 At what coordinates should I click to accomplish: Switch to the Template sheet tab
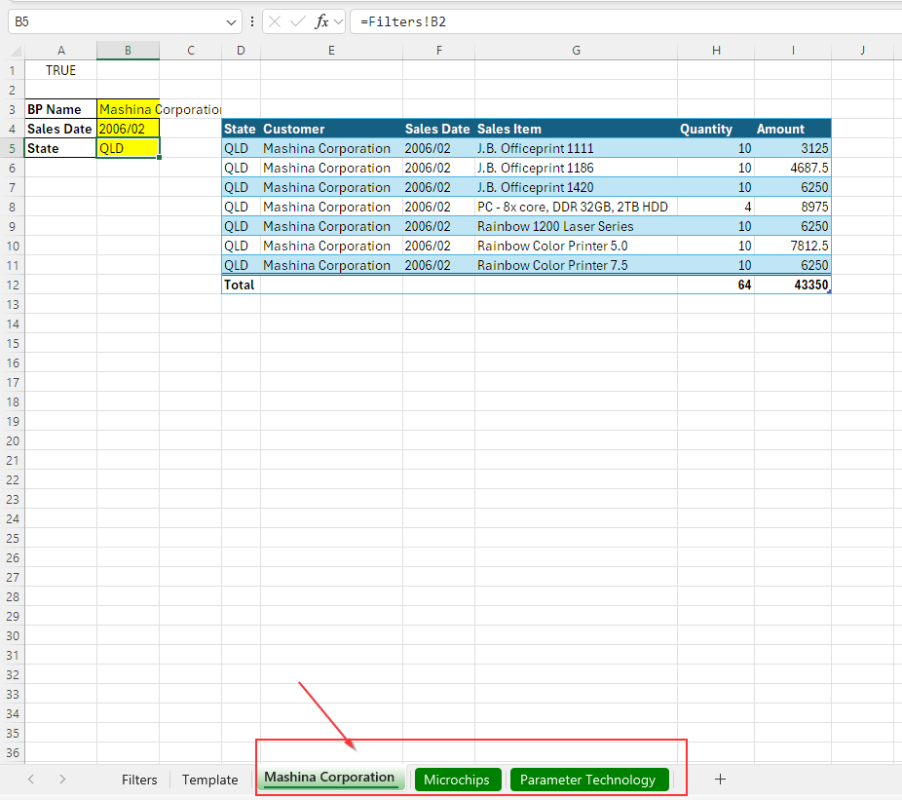coord(210,780)
